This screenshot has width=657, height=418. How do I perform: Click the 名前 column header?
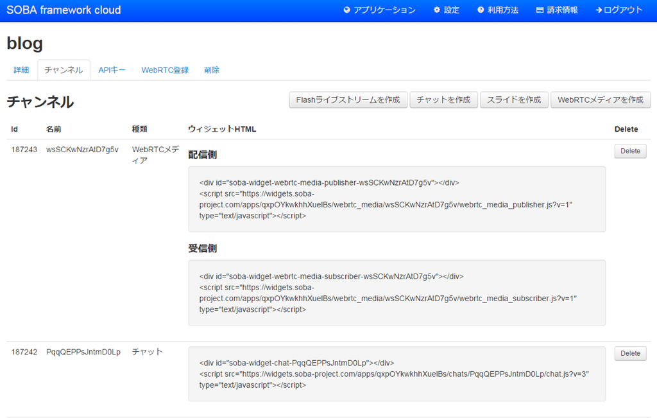click(54, 129)
